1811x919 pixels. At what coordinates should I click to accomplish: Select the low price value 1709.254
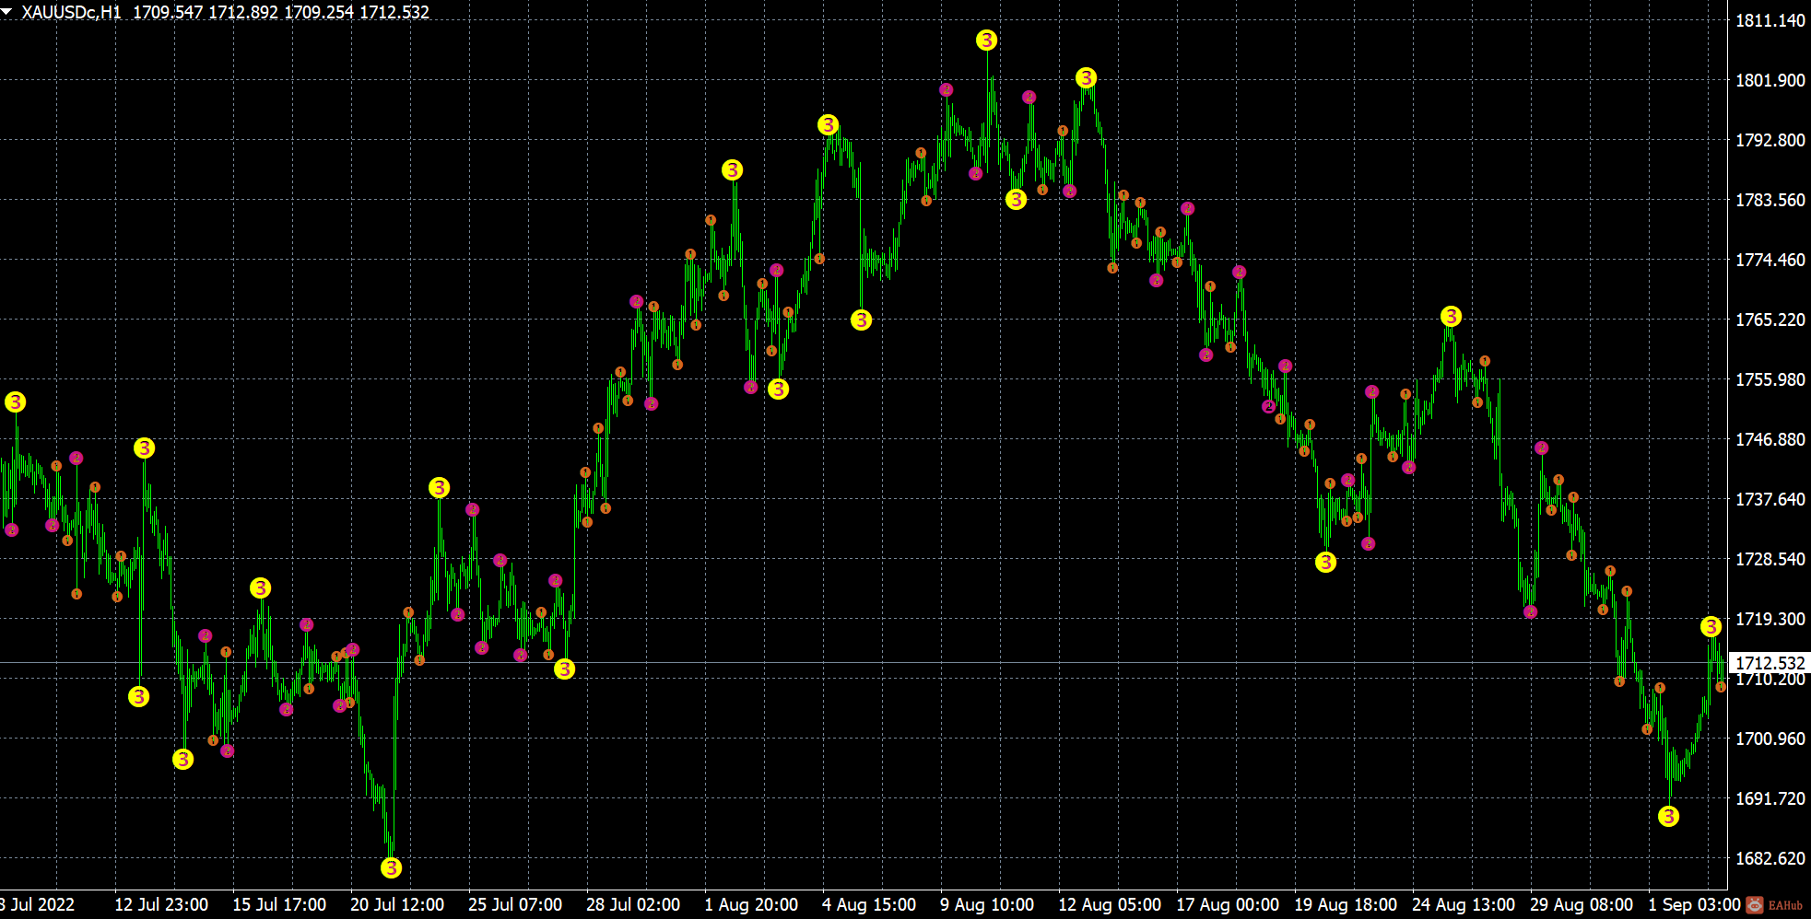tap(318, 12)
